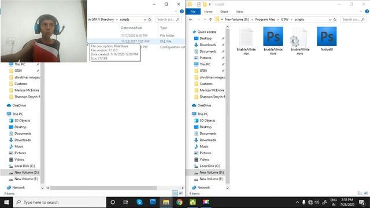The height and width of the screenshot is (208, 370).
Task: Open address history dropdown in left window
Action: (145, 20)
